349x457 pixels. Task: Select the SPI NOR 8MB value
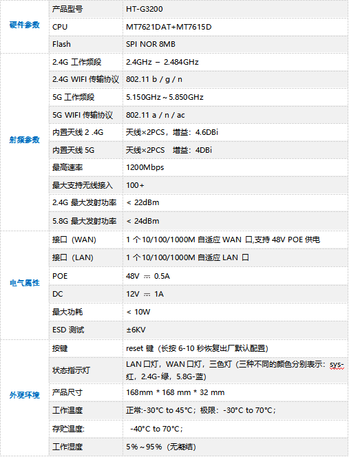click(x=151, y=44)
